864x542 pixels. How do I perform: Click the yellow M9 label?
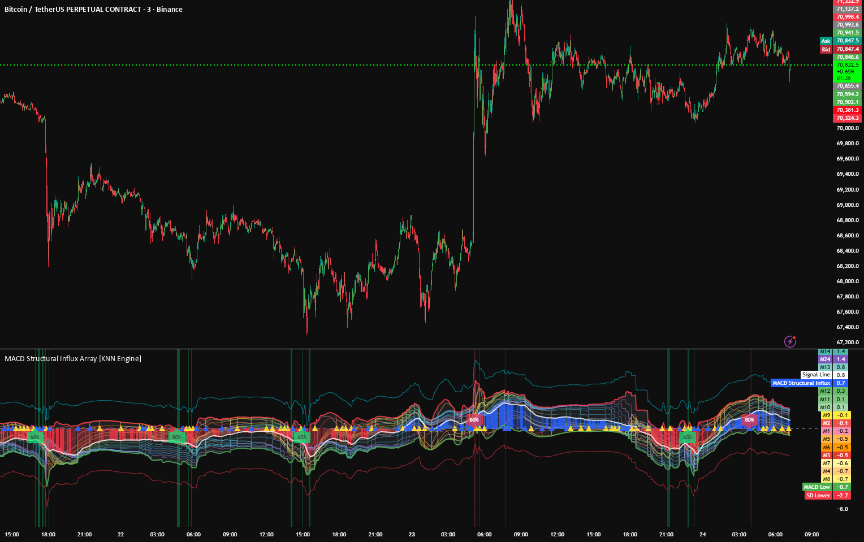coord(826,415)
